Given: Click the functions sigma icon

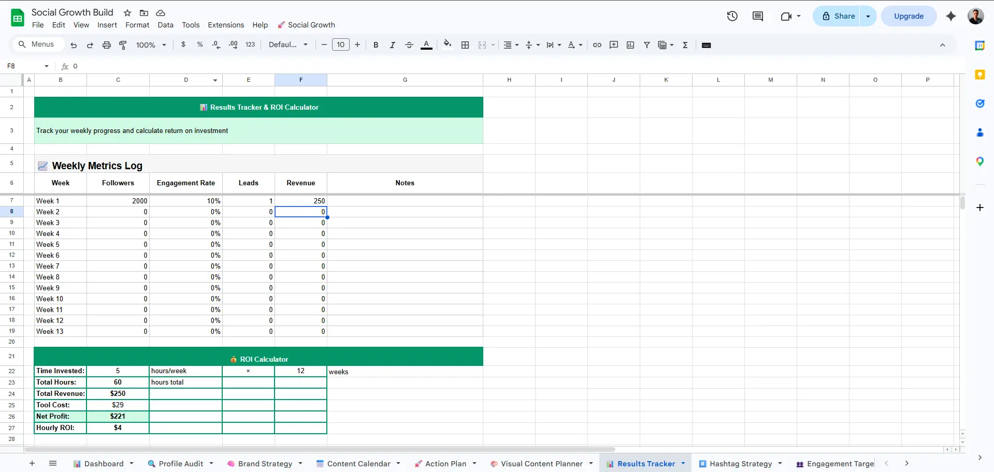Looking at the screenshot, I should [685, 45].
